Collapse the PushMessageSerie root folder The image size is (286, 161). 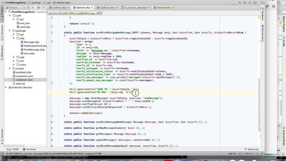(x=6, y=12)
